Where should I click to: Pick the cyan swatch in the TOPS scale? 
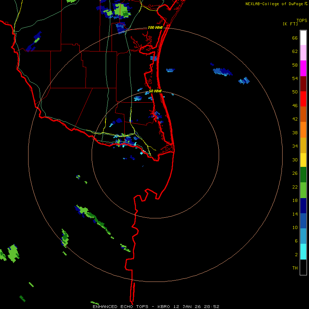click(x=303, y=252)
